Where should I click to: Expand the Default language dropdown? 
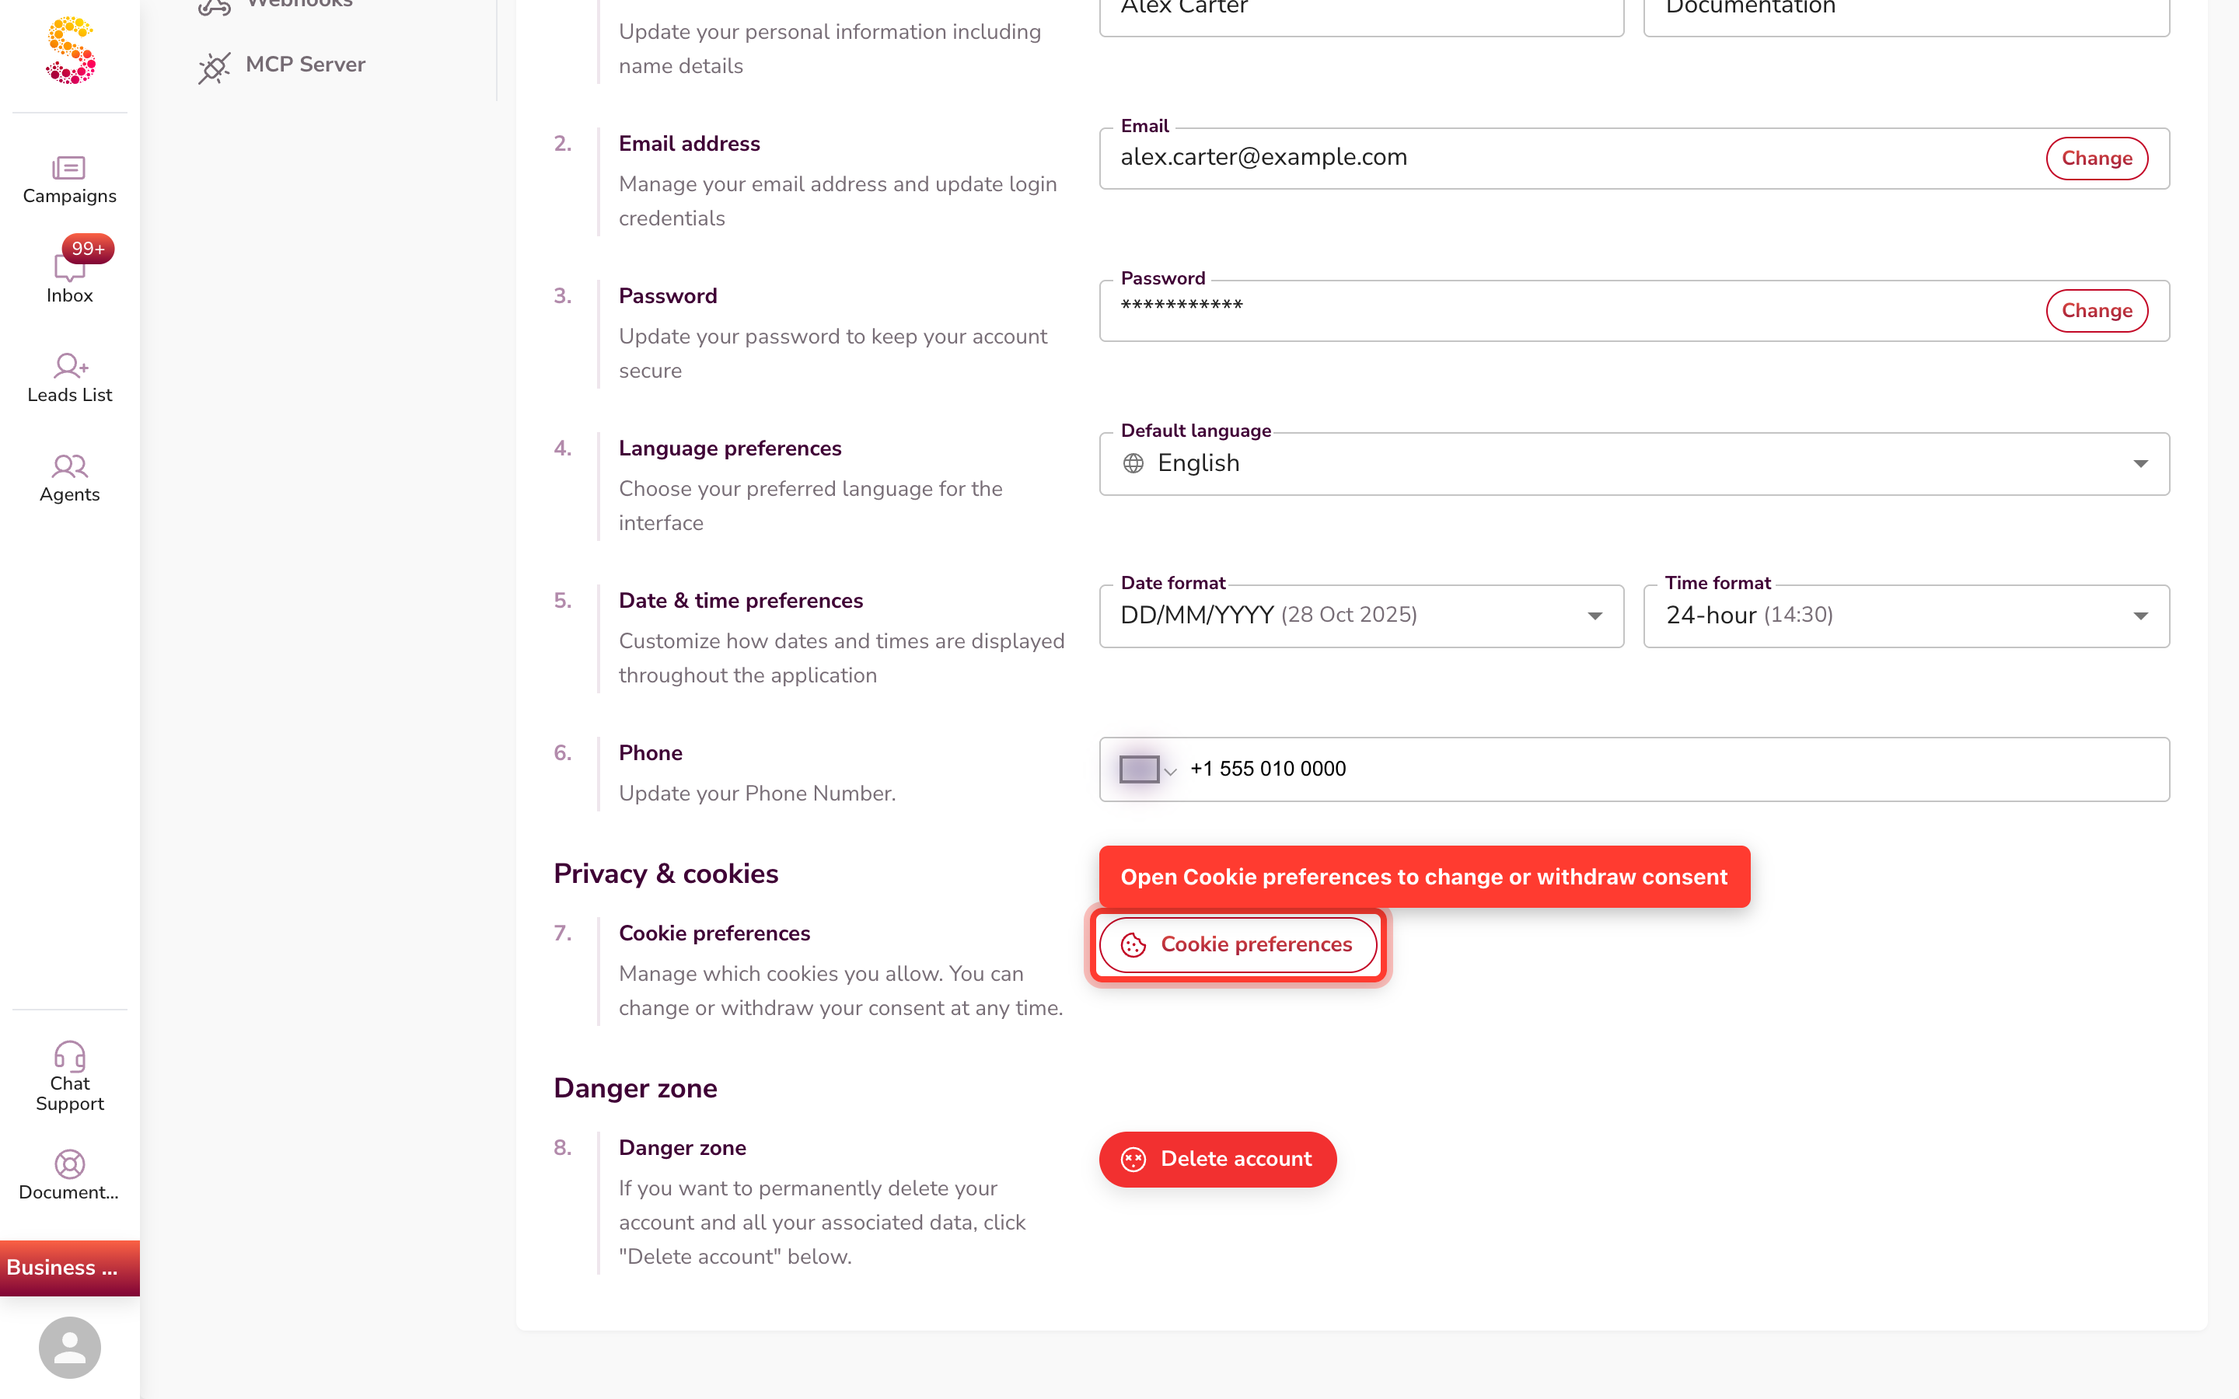point(1634,463)
